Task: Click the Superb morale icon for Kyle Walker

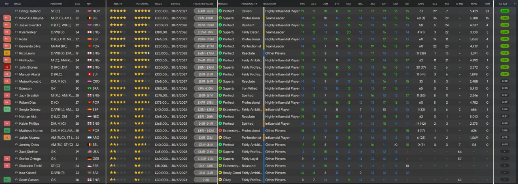Action: [x=220, y=32]
